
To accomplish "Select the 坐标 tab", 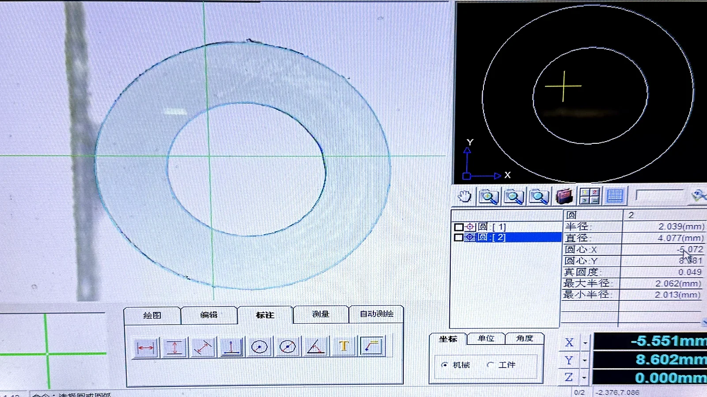I will point(448,339).
